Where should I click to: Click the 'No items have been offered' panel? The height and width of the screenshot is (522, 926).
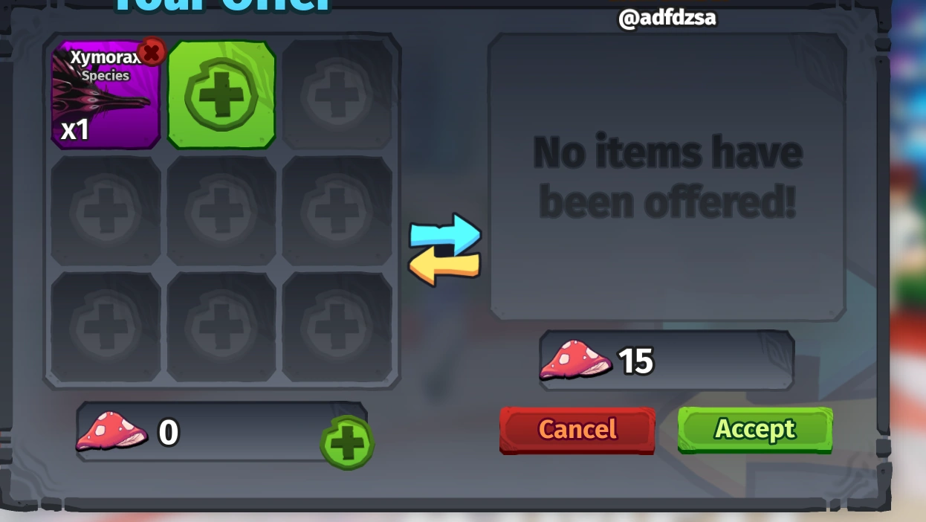[x=667, y=177]
